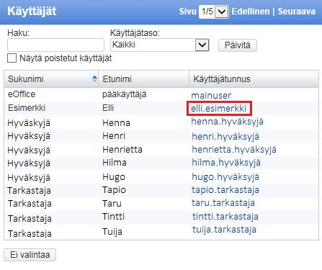Open the tintti.tarkastaja username link

point(225,217)
